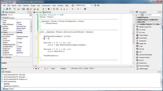
Task: Choose Thread Object from the Tool Palette
Action: point(143,35)
